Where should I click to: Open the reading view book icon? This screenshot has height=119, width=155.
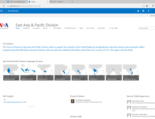point(143,6)
